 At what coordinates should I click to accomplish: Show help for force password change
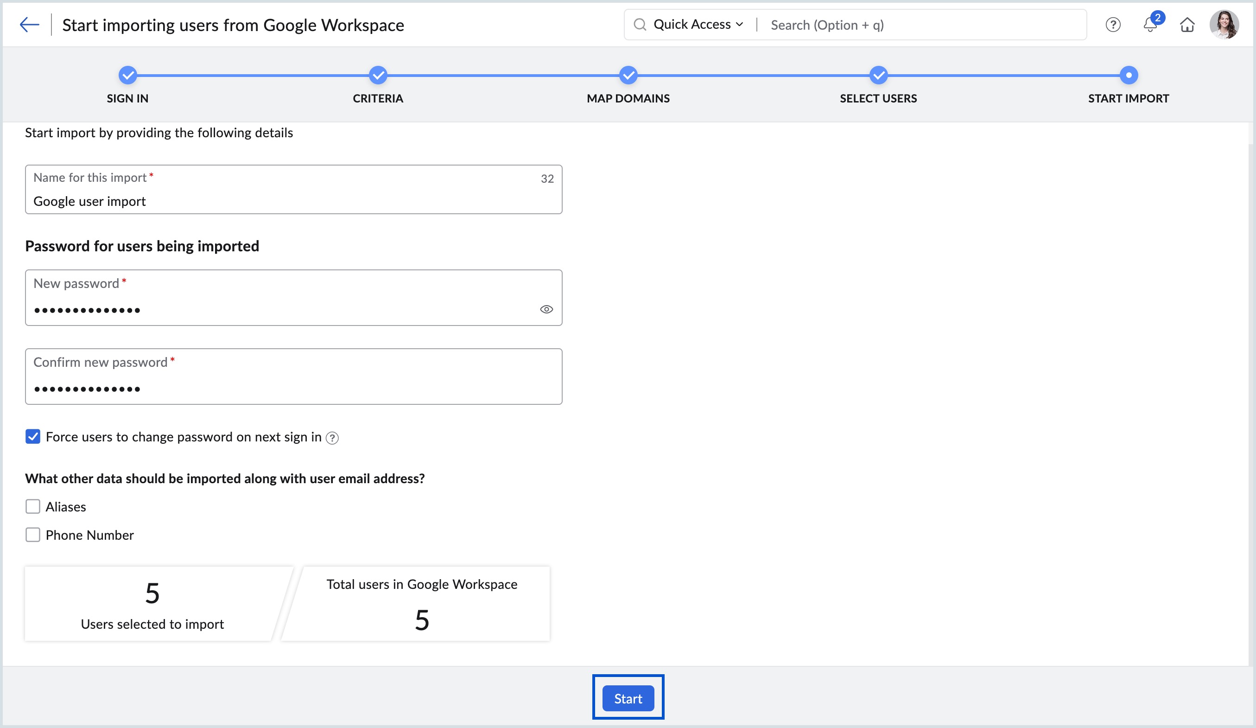[x=332, y=438]
